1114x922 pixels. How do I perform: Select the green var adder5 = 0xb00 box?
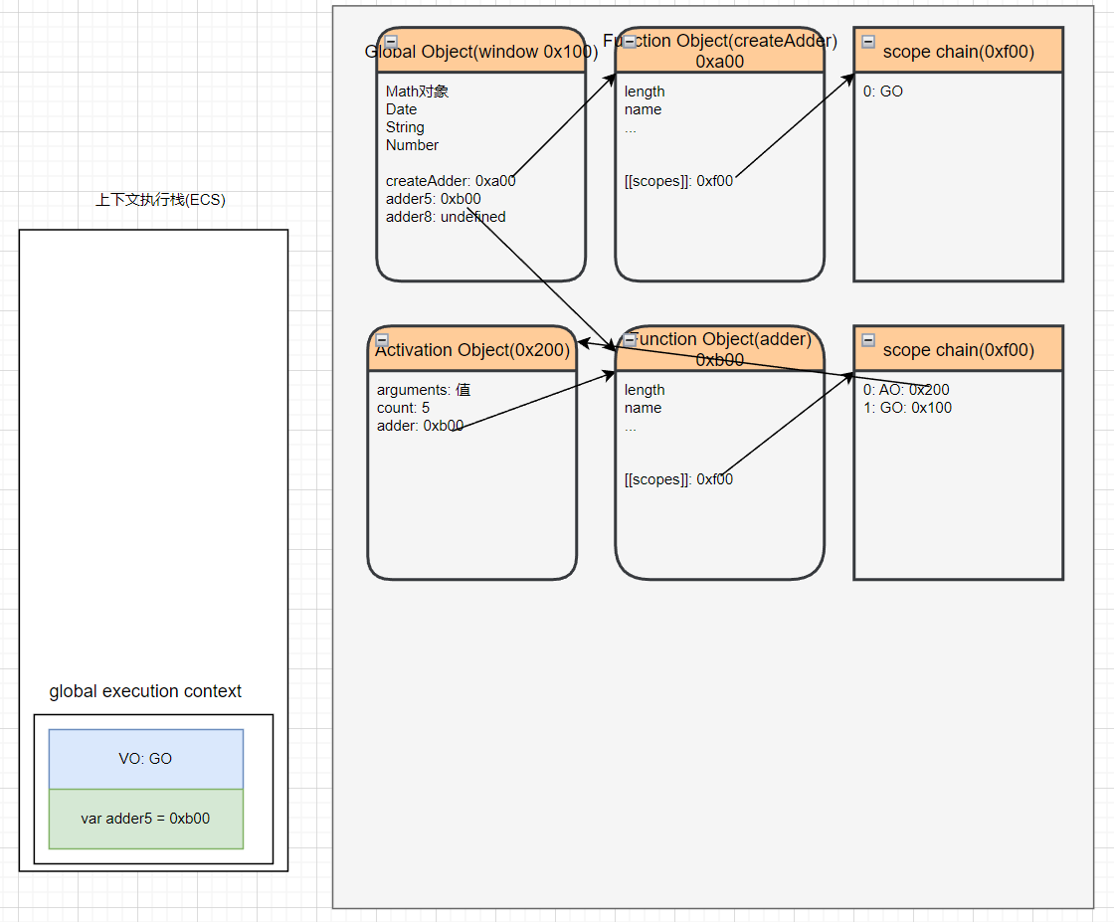(145, 819)
